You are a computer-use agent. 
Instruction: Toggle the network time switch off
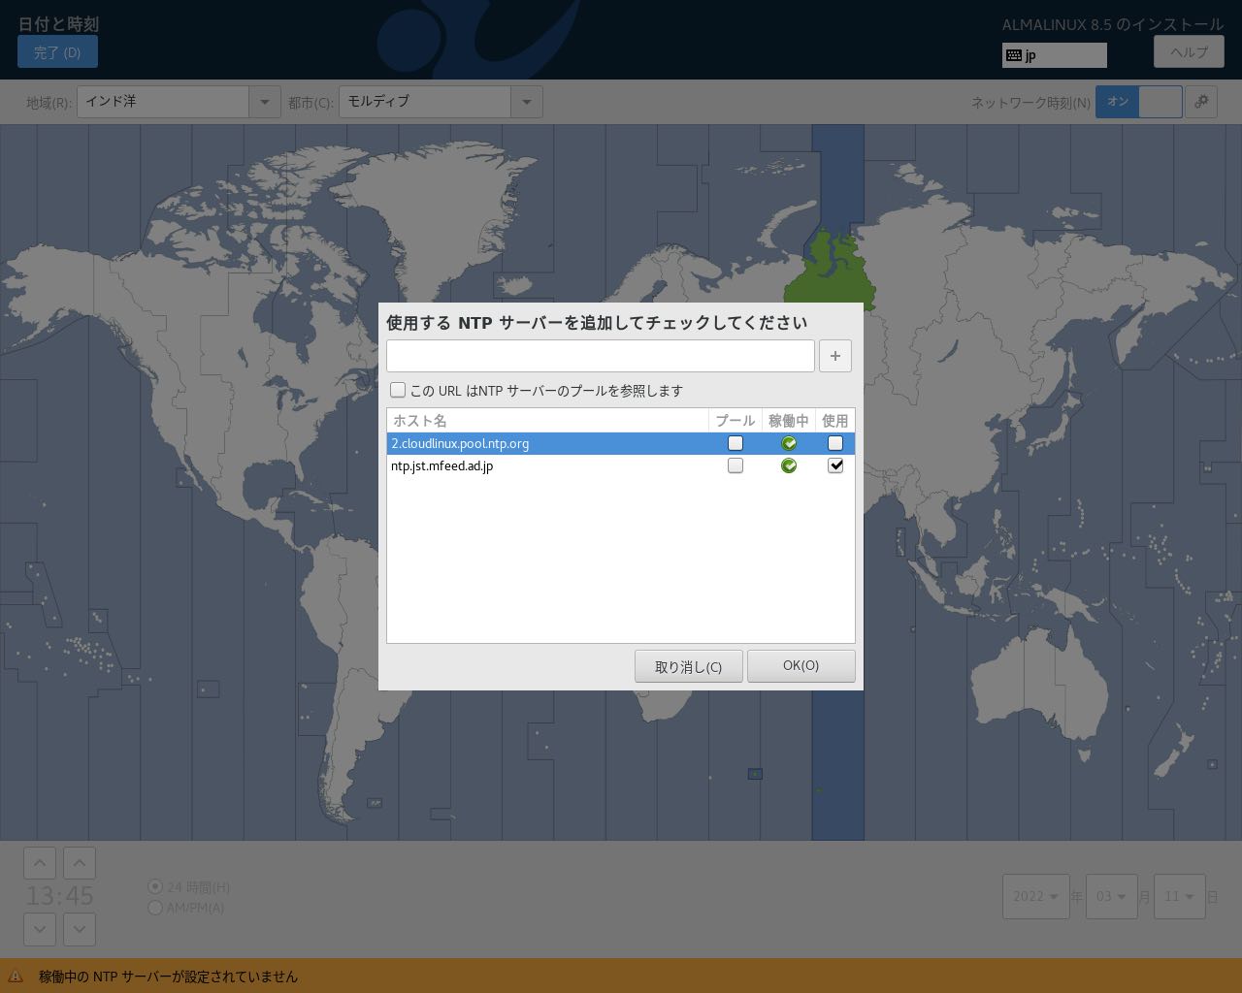(1139, 102)
